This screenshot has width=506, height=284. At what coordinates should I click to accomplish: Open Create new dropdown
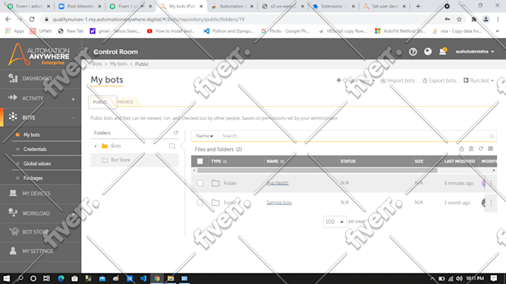355,80
